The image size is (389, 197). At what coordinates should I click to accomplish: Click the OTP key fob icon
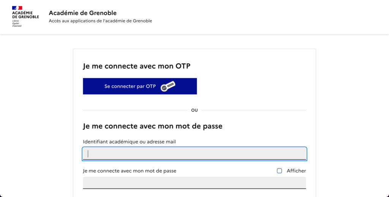pyautogui.click(x=168, y=86)
